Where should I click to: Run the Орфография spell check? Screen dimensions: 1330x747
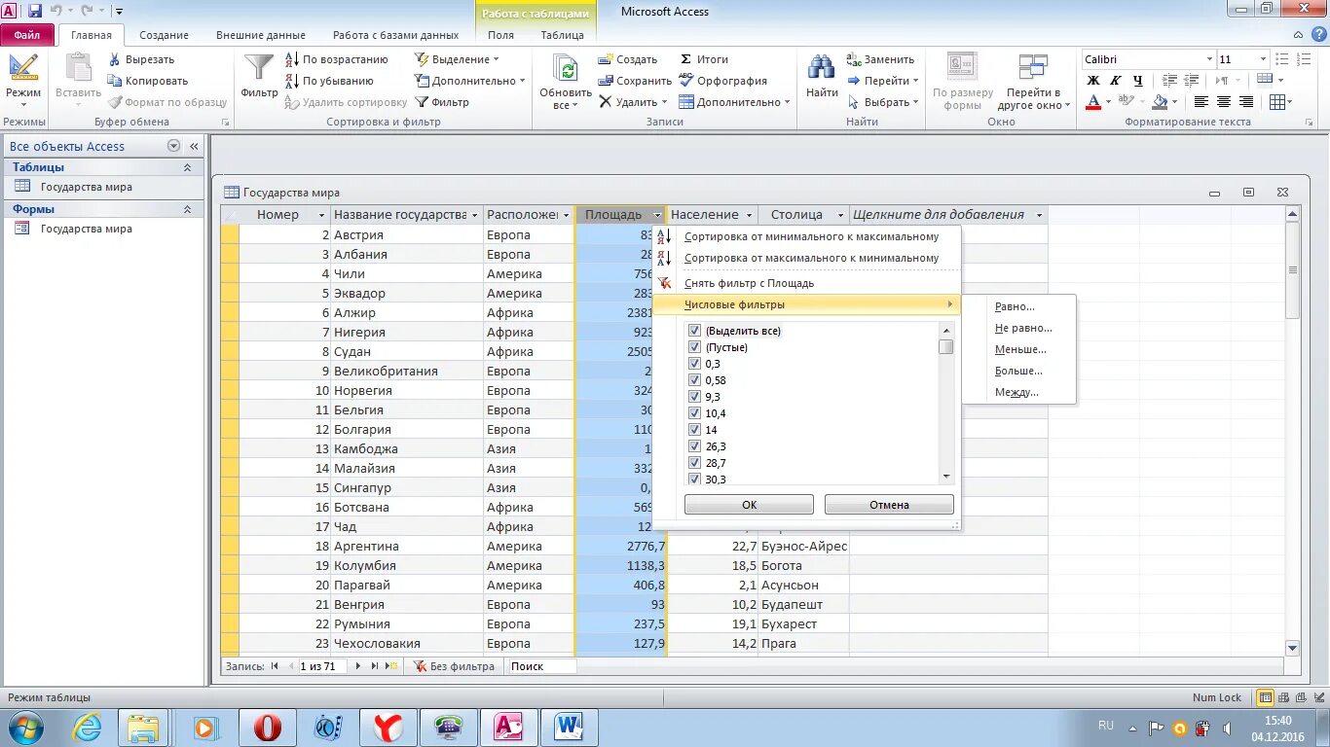click(x=722, y=81)
